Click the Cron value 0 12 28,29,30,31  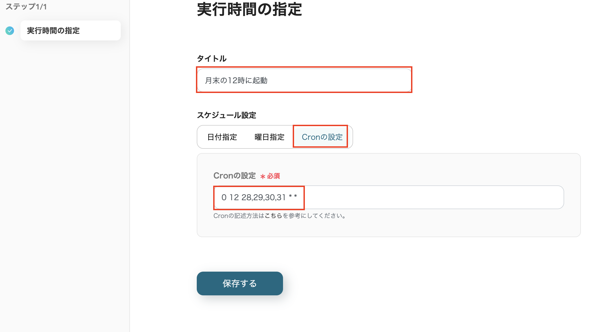[253, 198]
